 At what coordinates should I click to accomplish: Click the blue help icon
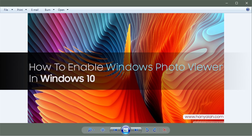pos(248,10)
